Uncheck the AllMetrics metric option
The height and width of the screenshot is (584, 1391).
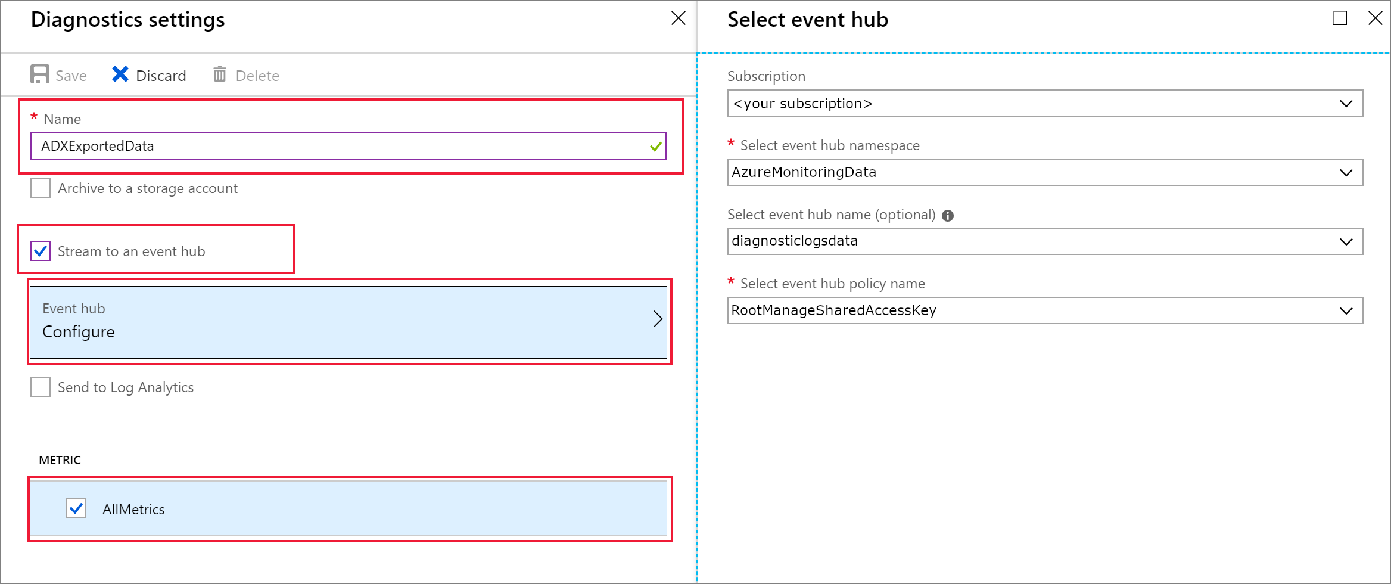point(75,509)
